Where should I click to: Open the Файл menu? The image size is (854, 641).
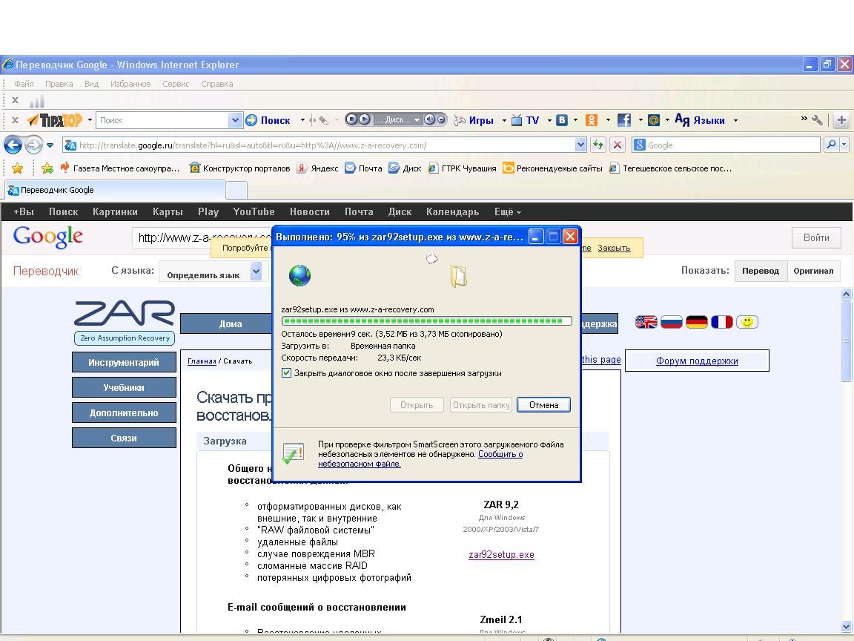coord(24,84)
